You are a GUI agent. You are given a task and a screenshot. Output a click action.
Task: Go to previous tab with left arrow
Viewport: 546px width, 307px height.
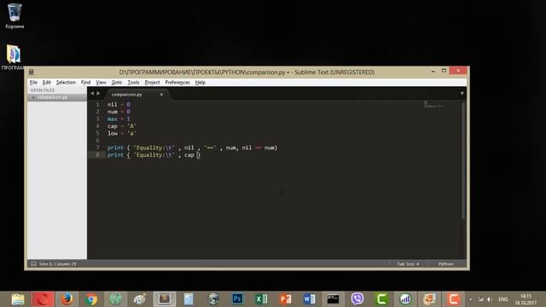tap(92, 93)
